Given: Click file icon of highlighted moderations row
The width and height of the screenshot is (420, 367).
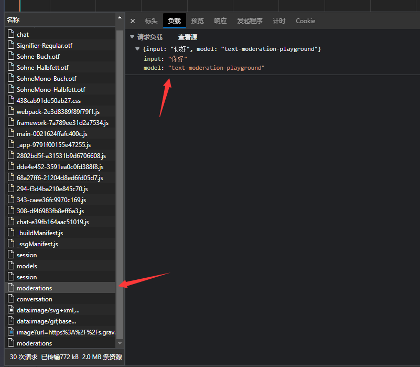Looking at the screenshot, I should tap(11, 287).
